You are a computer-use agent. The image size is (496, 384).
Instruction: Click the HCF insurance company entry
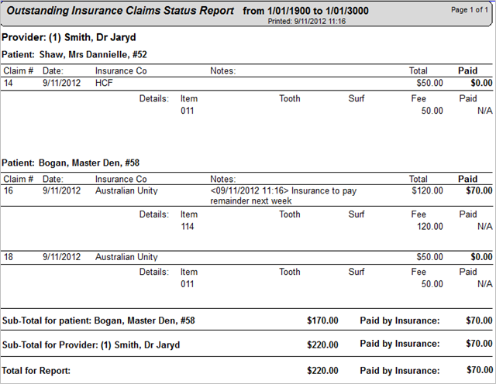(104, 83)
